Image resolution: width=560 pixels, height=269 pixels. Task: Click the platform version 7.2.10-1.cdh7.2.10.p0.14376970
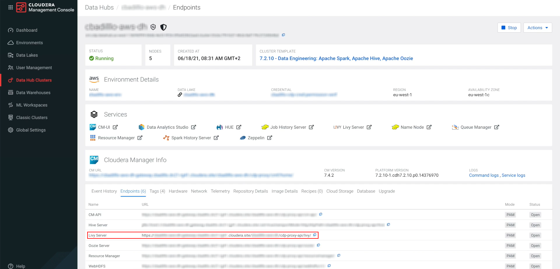407,175
